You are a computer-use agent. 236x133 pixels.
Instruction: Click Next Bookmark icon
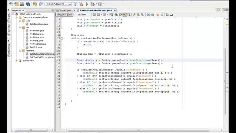point(138,15)
